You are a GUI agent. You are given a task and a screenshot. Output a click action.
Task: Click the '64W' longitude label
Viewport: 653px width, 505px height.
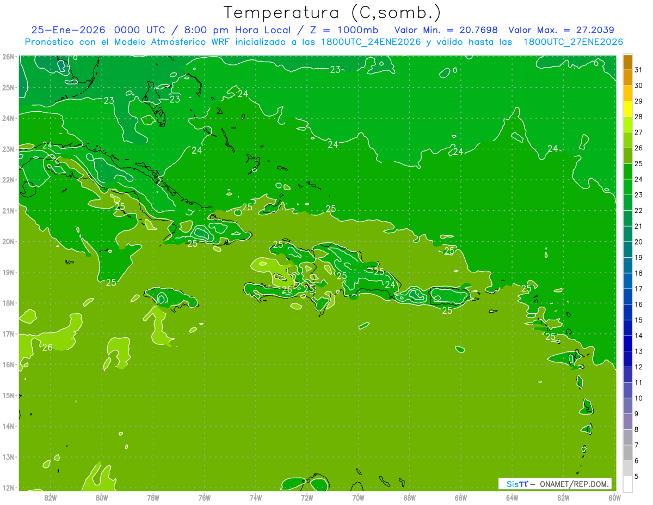coord(512,497)
